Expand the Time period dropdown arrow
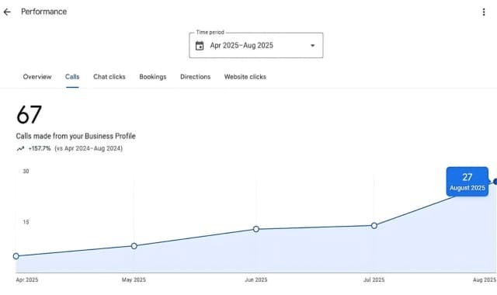 (x=312, y=46)
